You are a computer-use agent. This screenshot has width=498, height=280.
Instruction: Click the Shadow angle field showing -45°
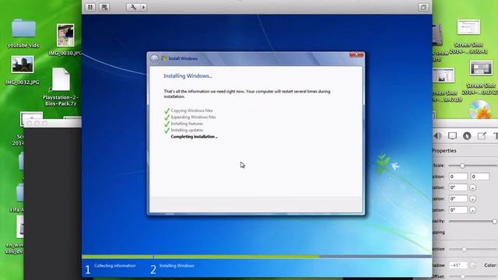pos(458,265)
